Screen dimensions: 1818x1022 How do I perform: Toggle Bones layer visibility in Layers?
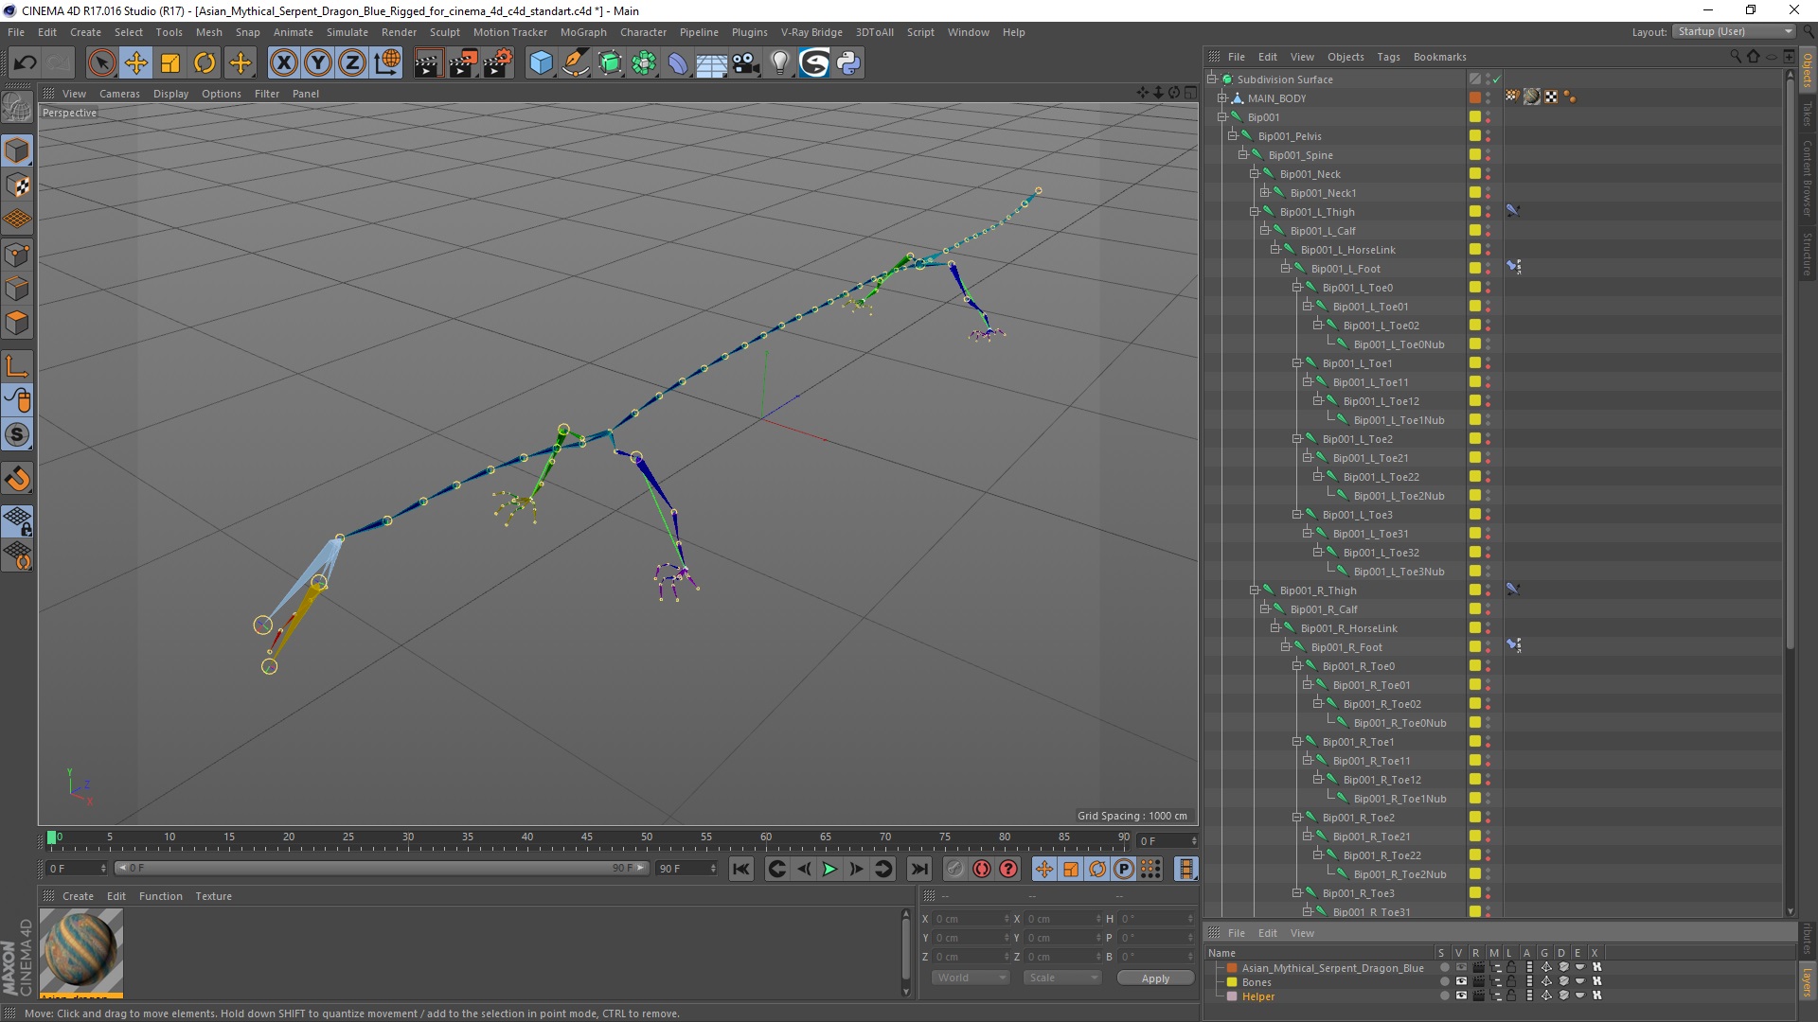[1461, 982]
